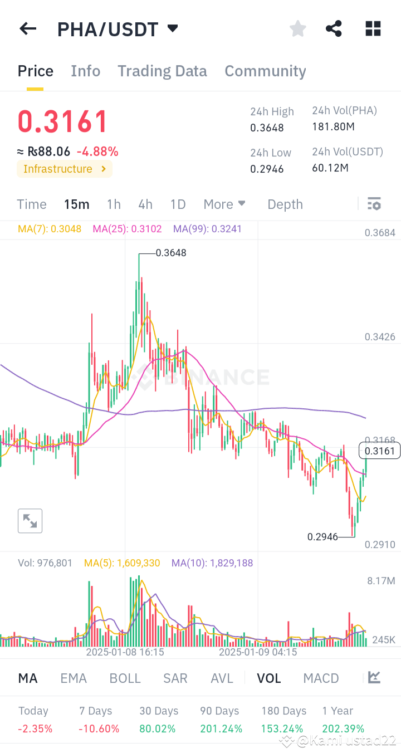Viewport: 401px width, 753px height.
Task: Select the 1D timeframe
Action: [x=178, y=204]
